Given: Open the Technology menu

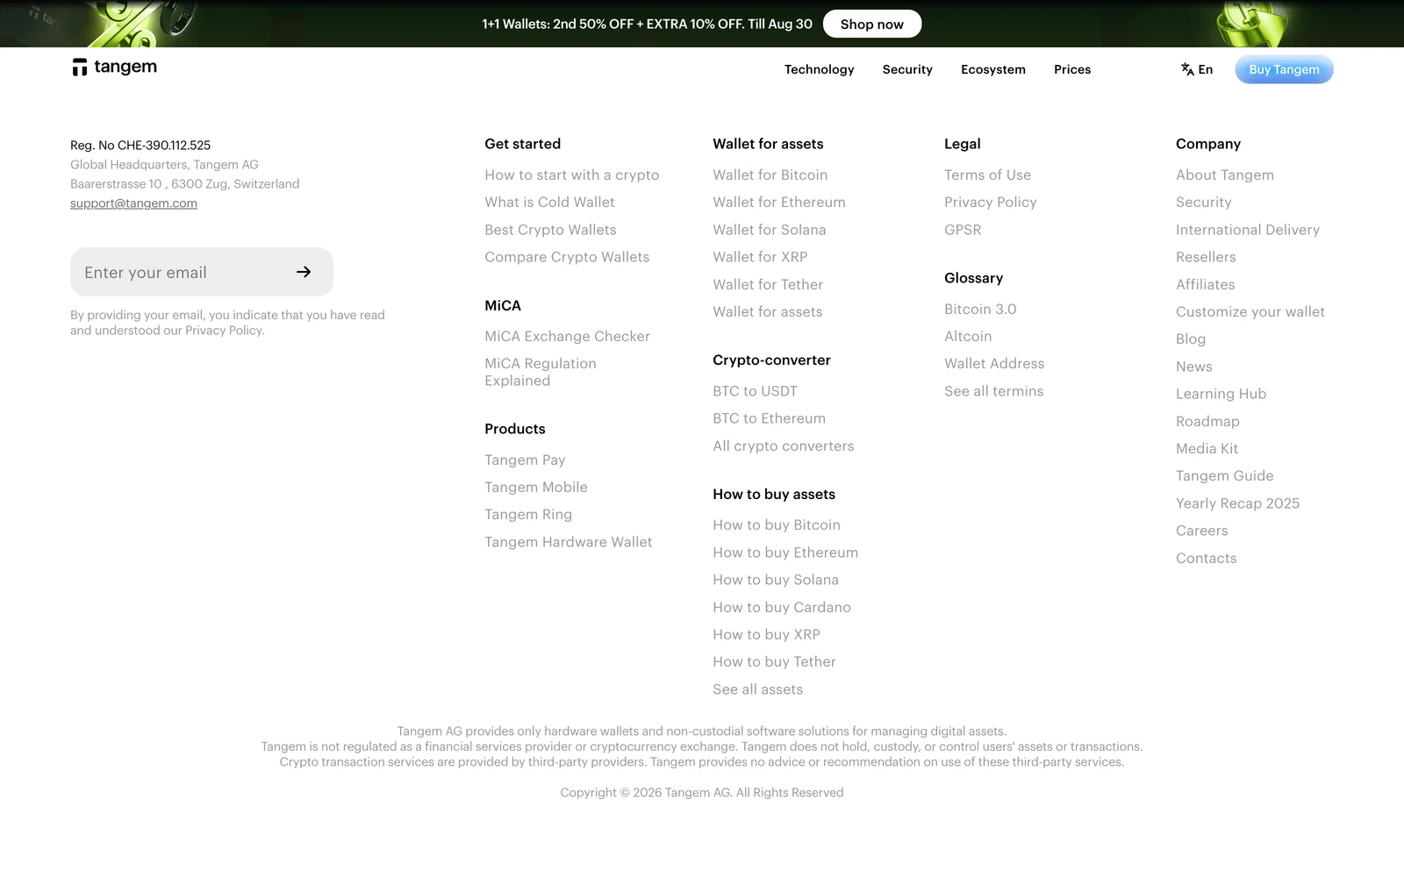Looking at the screenshot, I should [x=819, y=69].
